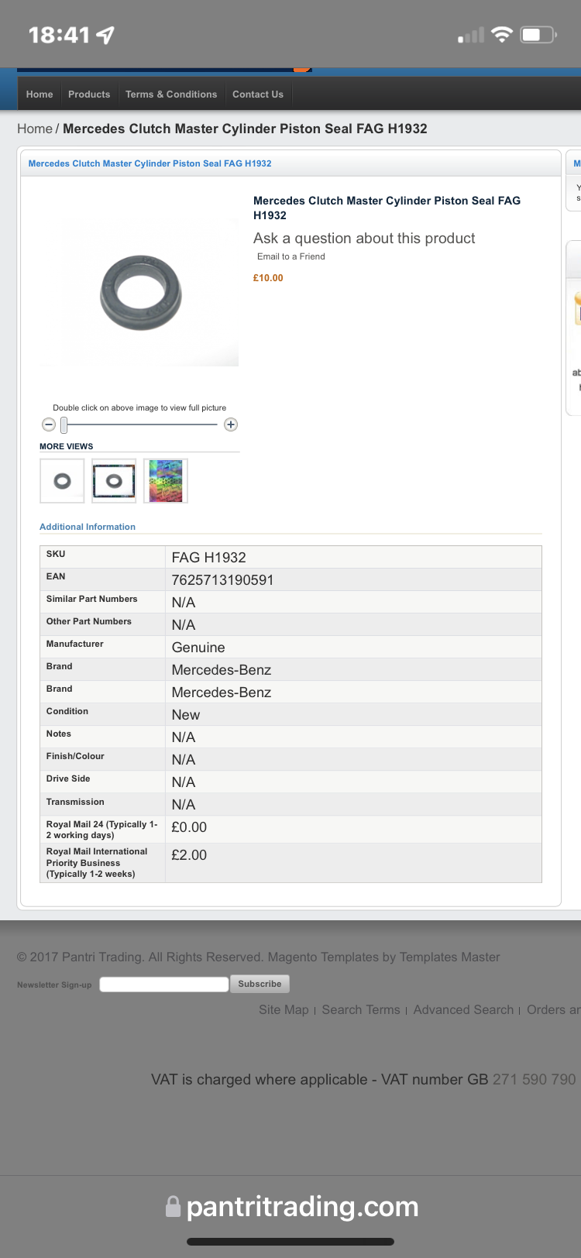Click the Subscribe button
Image resolution: width=581 pixels, height=1258 pixels.
tap(260, 984)
